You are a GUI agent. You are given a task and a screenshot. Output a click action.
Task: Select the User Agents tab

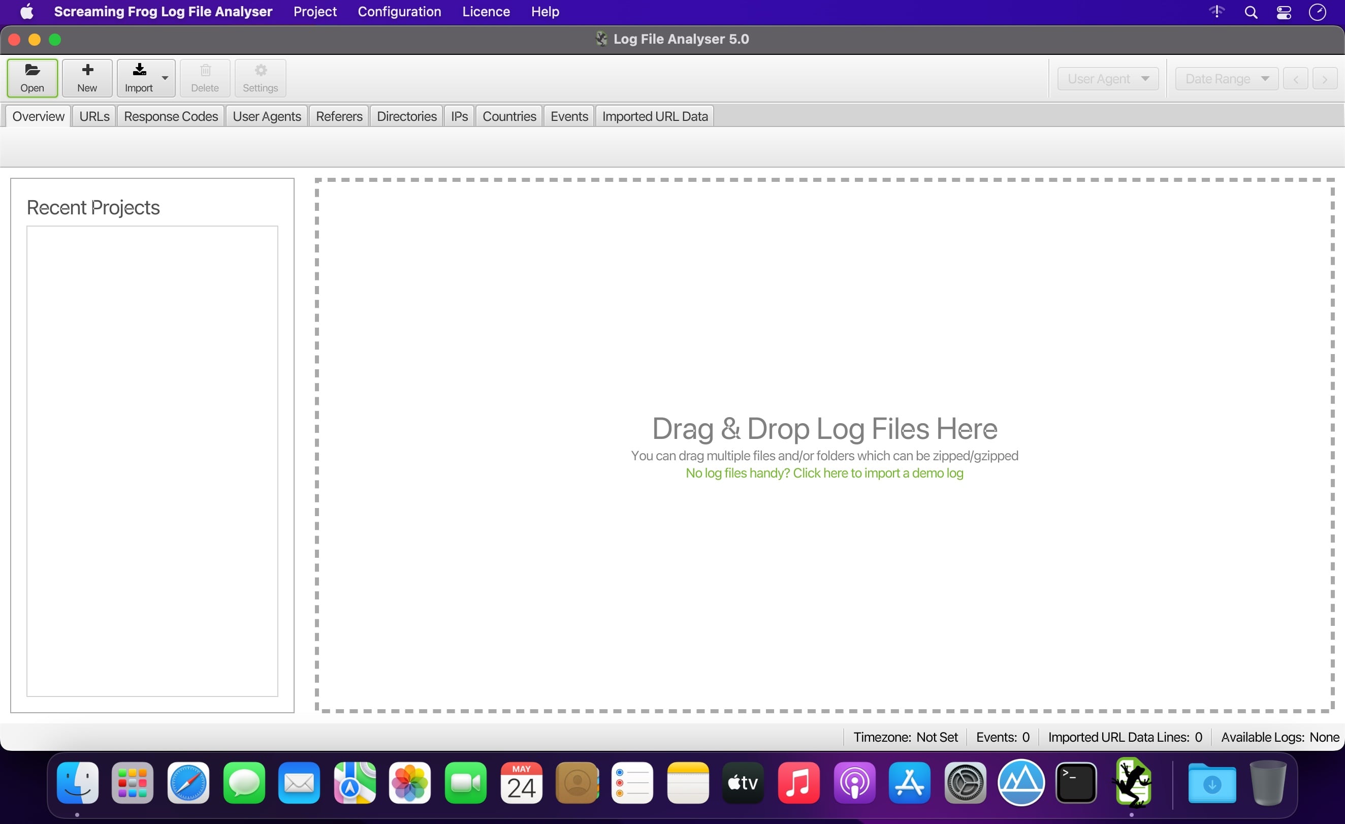[x=267, y=116]
